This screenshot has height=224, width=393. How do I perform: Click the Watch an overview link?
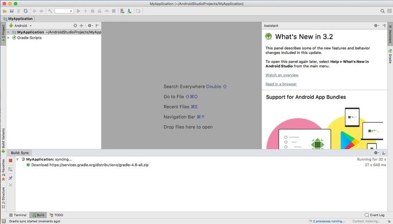[x=282, y=75]
